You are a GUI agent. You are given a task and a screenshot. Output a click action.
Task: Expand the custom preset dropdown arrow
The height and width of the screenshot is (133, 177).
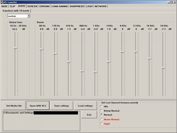29,16
